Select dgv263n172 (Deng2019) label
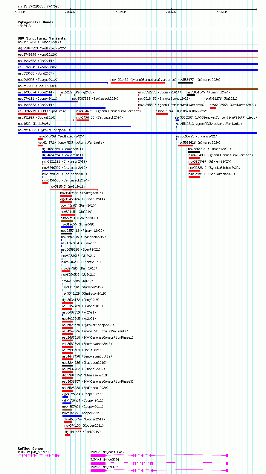 coord(81,300)
